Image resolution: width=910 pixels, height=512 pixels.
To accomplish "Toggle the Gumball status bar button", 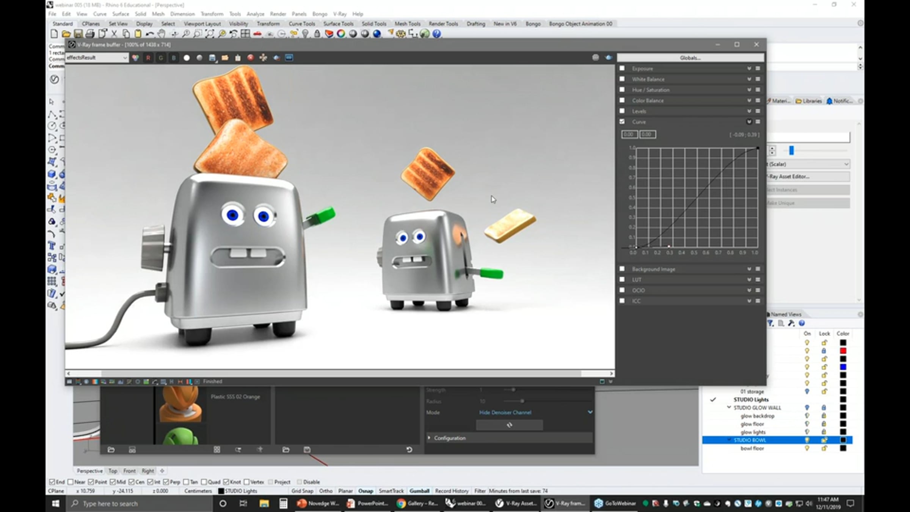I will pyautogui.click(x=419, y=491).
